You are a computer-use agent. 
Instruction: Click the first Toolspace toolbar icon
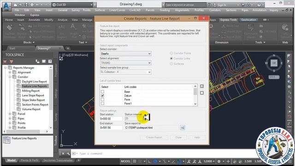tap(5, 61)
